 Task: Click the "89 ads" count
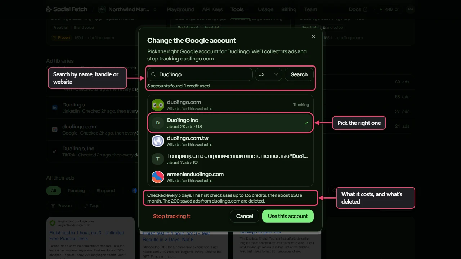[402, 82]
